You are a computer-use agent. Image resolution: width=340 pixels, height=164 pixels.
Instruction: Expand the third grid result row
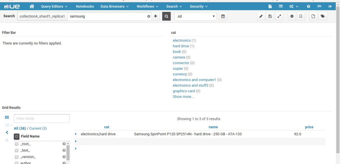[x=76, y=148]
